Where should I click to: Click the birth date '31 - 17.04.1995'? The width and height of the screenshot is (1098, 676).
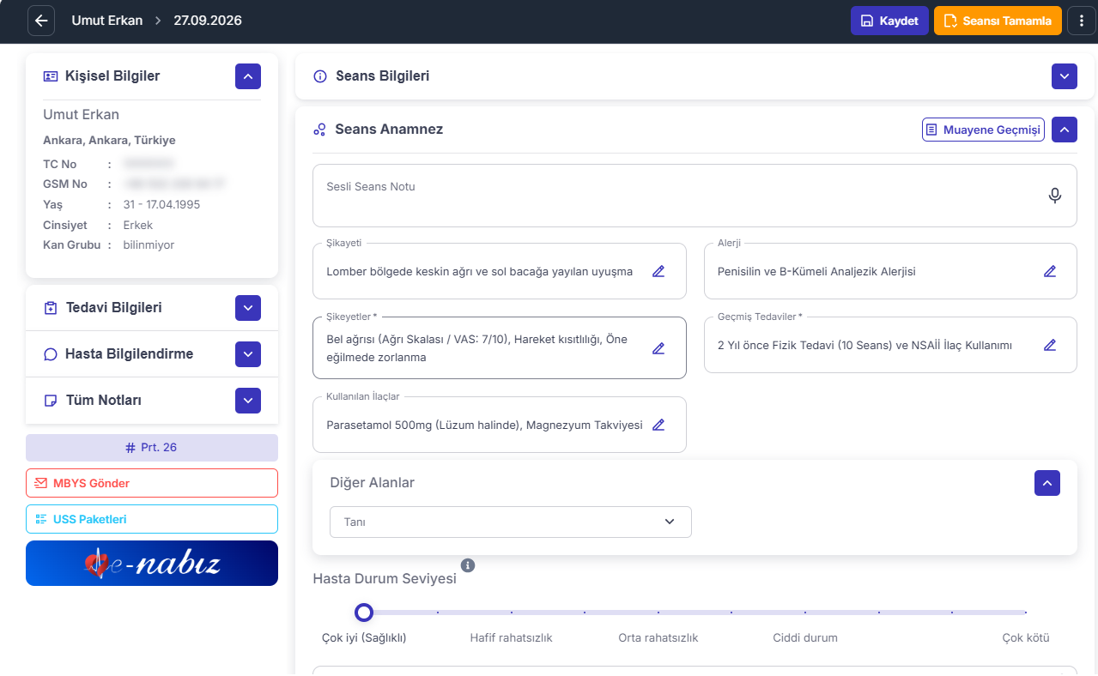coord(162,205)
